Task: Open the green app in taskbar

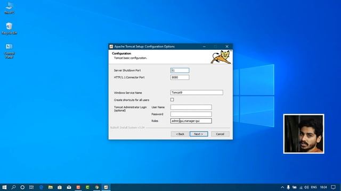Action: tap(87, 187)
